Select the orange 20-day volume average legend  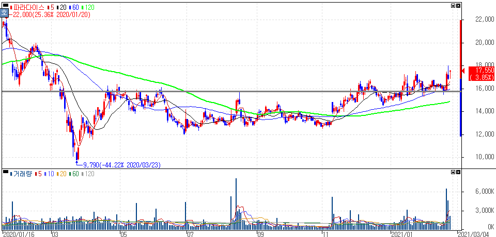(x=61, y=174)
